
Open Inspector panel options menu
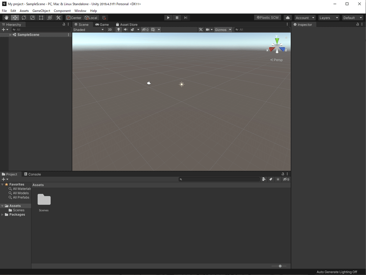click(x=362, y=24)
